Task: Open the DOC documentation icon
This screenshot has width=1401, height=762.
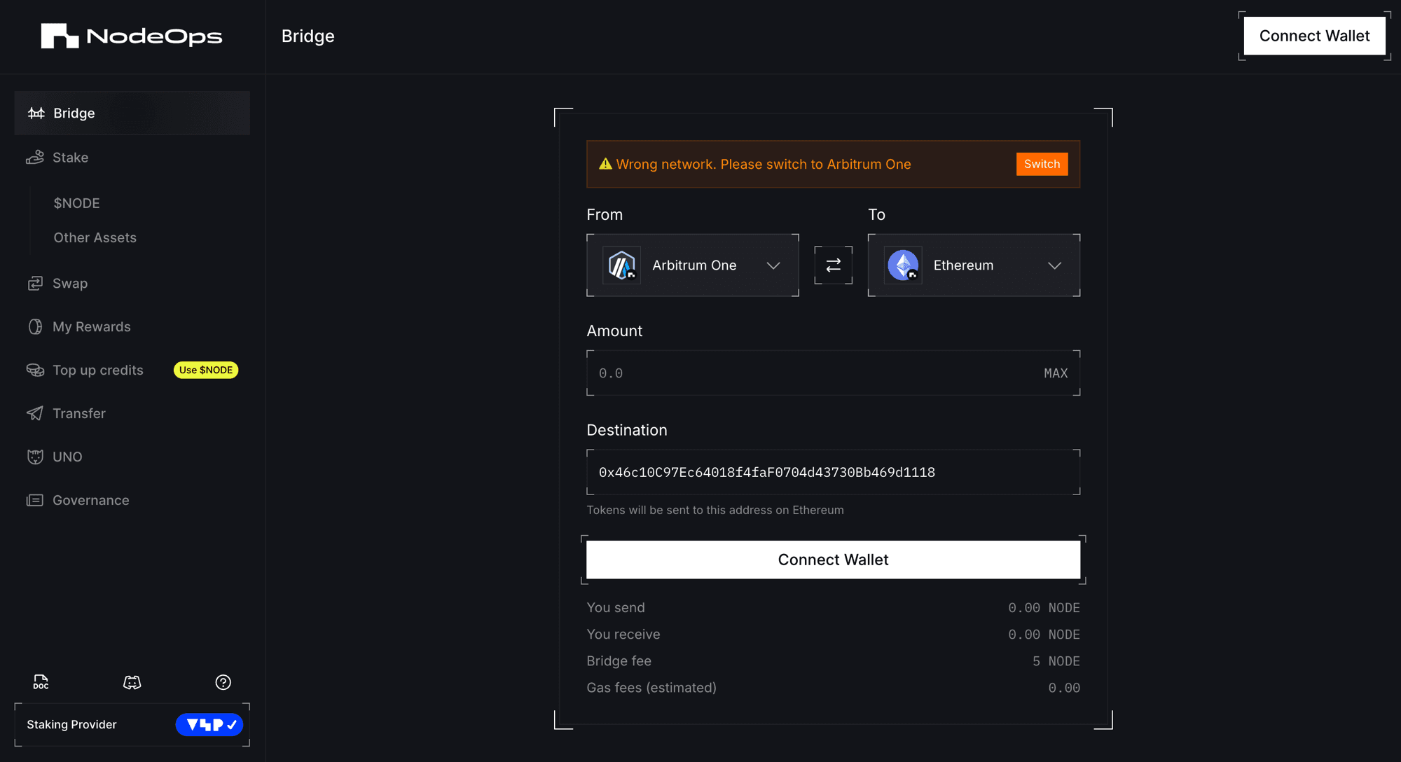Action: [41, 682]
